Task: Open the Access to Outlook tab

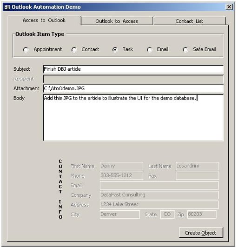Action: [44, 20]
